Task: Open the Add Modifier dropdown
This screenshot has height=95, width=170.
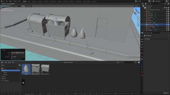Action: coord(156,39)
